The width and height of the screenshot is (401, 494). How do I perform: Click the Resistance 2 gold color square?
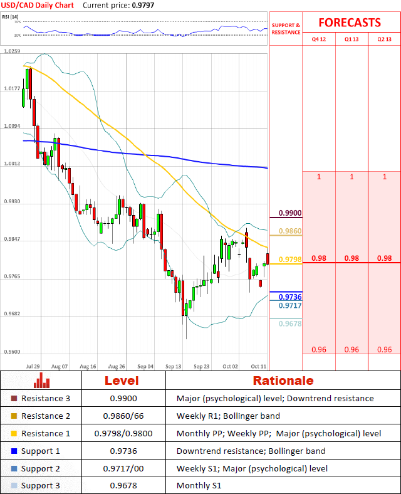[15, 416]
